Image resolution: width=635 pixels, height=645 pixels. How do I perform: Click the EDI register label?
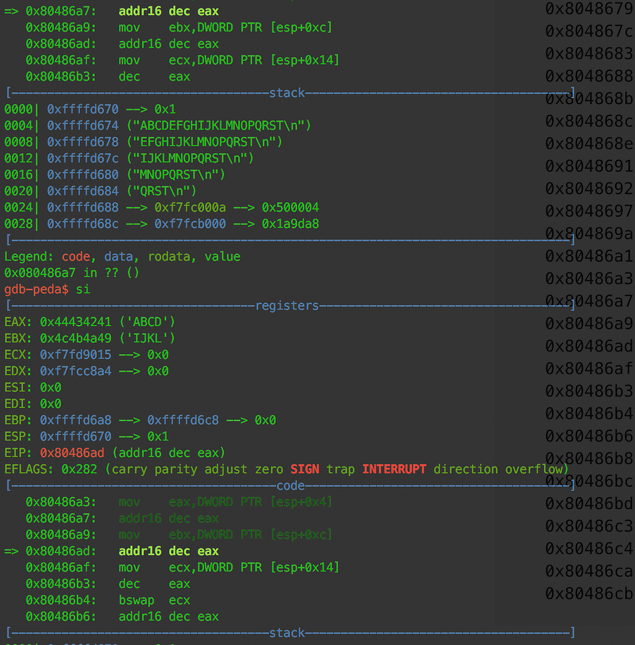[18, 404]
